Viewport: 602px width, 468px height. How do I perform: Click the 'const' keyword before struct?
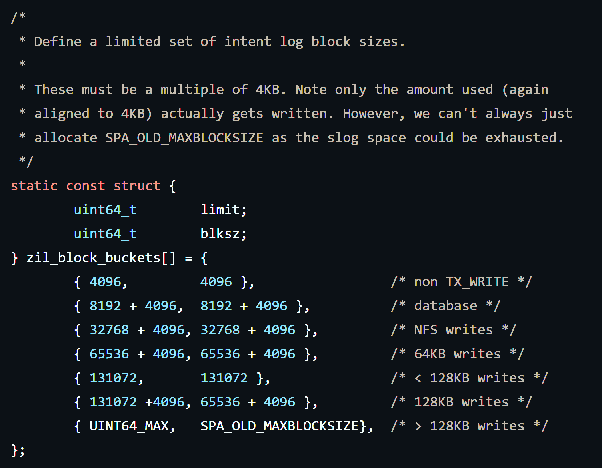pyautogui.click(x=85, y=186)
